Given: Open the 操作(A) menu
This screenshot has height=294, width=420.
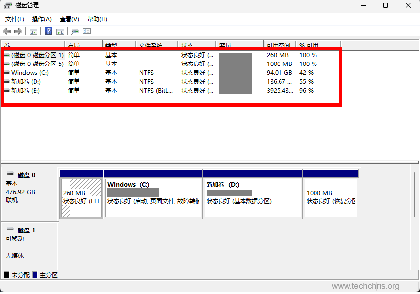Looking at the screenshot, I should [x=42, y=19].
